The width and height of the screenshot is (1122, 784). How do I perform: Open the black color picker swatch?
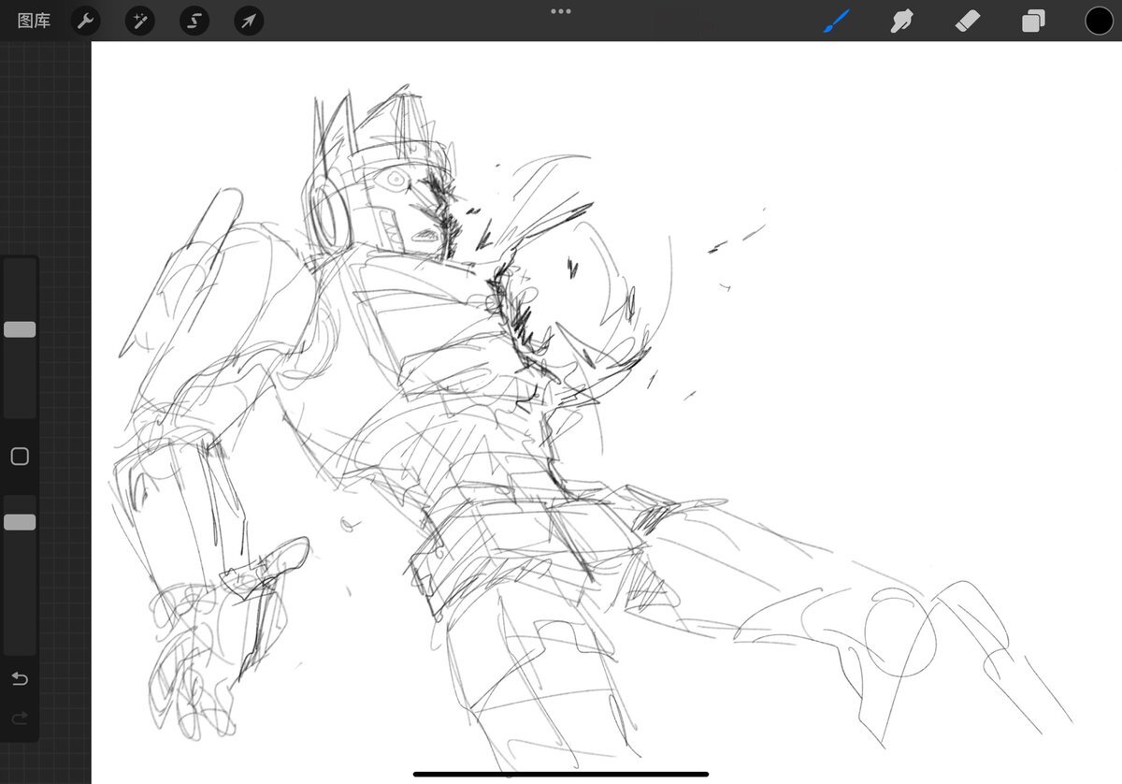(x=1099, y=21)
